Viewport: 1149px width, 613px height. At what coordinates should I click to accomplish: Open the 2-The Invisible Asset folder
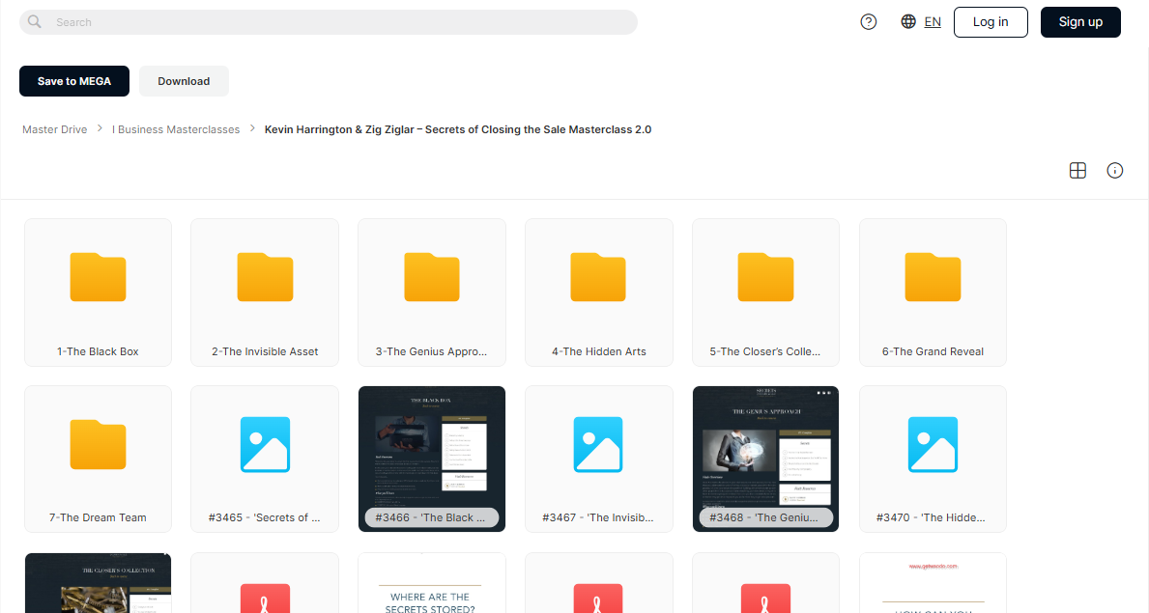click(265, 293)
